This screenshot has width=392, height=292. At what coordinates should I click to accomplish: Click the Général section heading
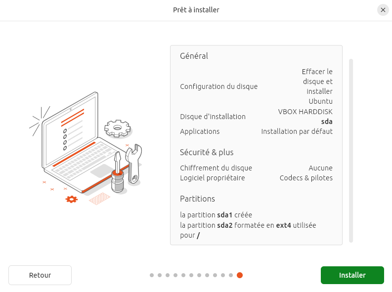coord(194,56)
